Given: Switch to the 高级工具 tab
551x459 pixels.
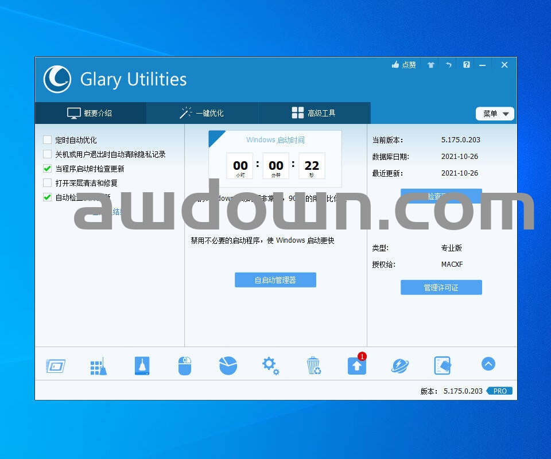Looking at the screenshot, I should 313,113.
